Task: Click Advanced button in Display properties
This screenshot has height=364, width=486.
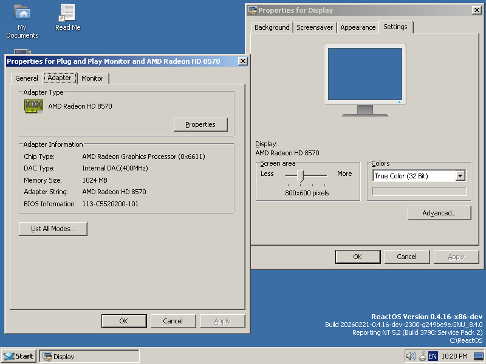Action: [x=439, y=213]
